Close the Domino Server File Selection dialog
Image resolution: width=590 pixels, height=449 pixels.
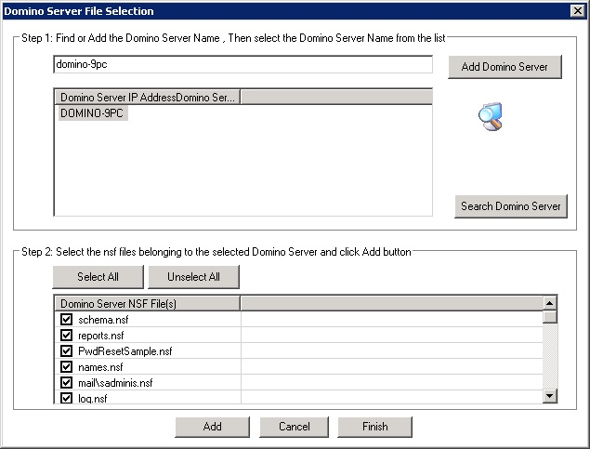[578, 11]
